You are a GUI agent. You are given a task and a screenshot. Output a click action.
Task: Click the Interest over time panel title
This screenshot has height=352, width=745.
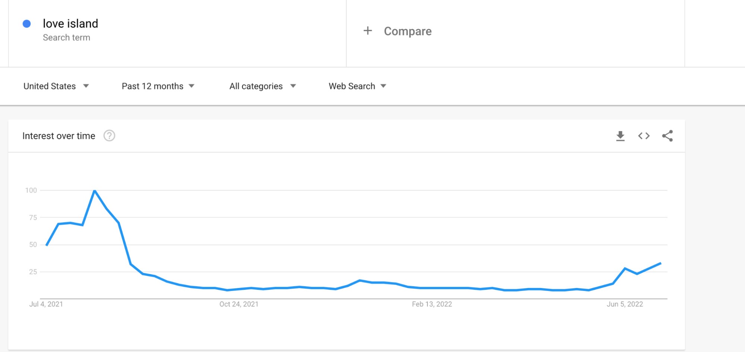pyautogui.click(x=59, y=136)
